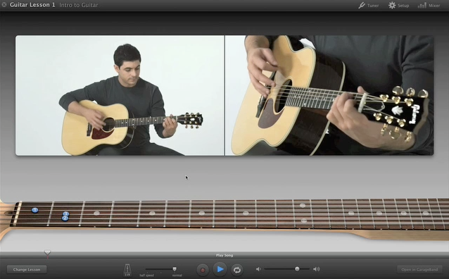Toggle the metronome icon

(127, 270)
